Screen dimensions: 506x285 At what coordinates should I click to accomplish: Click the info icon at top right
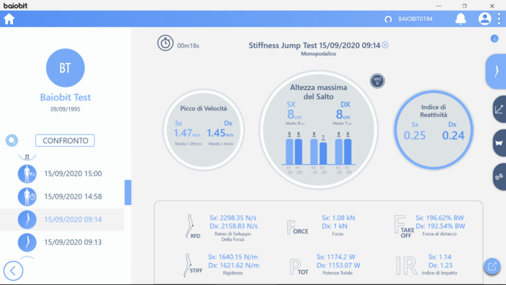click(x=494, y=39)
